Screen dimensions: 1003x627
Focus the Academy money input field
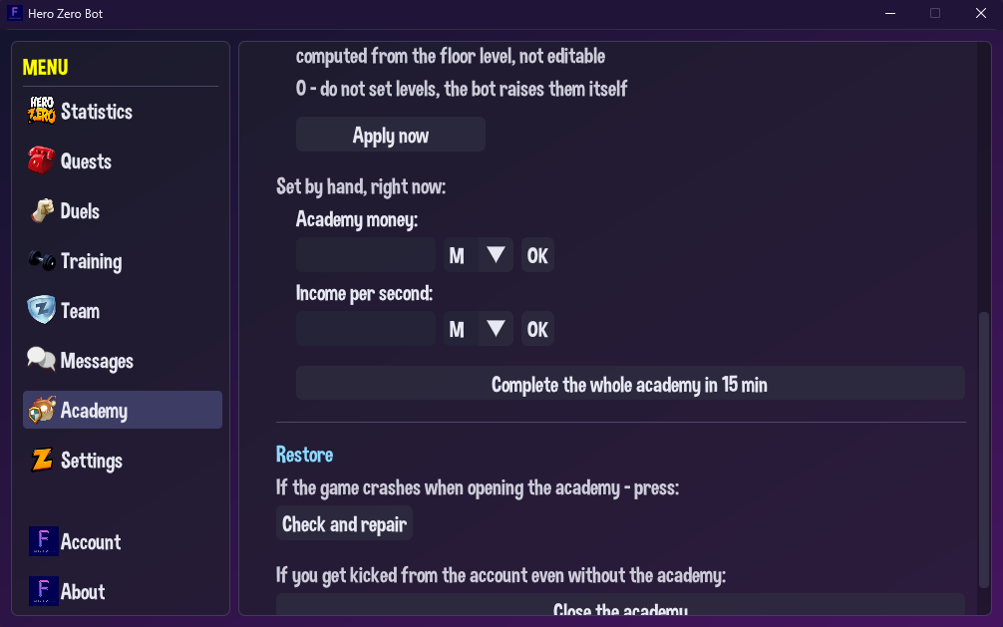366,255
